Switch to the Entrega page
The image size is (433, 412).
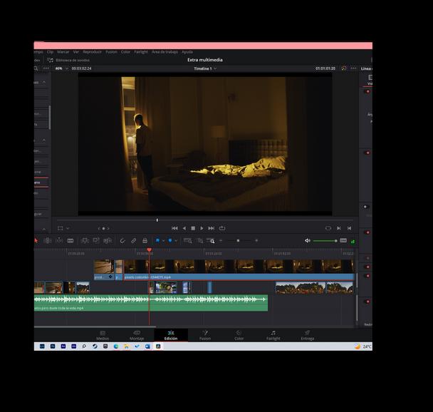(x=308, y=336)
